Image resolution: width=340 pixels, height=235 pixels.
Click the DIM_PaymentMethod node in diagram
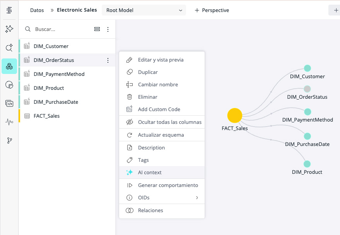coord(308,112)
